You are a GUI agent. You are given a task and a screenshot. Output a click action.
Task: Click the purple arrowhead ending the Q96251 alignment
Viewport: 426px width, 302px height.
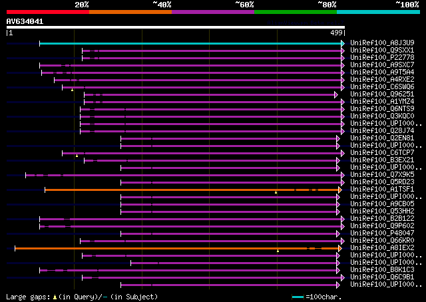tap(336, 94)
